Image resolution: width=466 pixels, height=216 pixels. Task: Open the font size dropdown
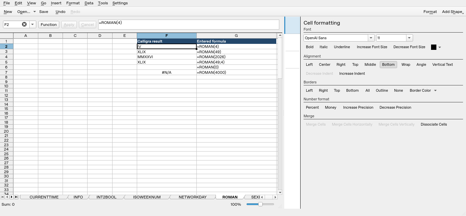pyautogui.click(x=409, y=38)
